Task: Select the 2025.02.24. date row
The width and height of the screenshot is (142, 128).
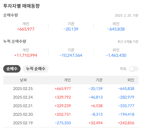Action: [71, 97]
